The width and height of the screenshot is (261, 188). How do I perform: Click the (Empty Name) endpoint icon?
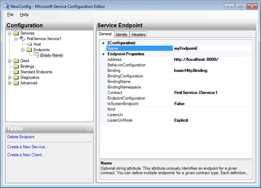point(36,55)
